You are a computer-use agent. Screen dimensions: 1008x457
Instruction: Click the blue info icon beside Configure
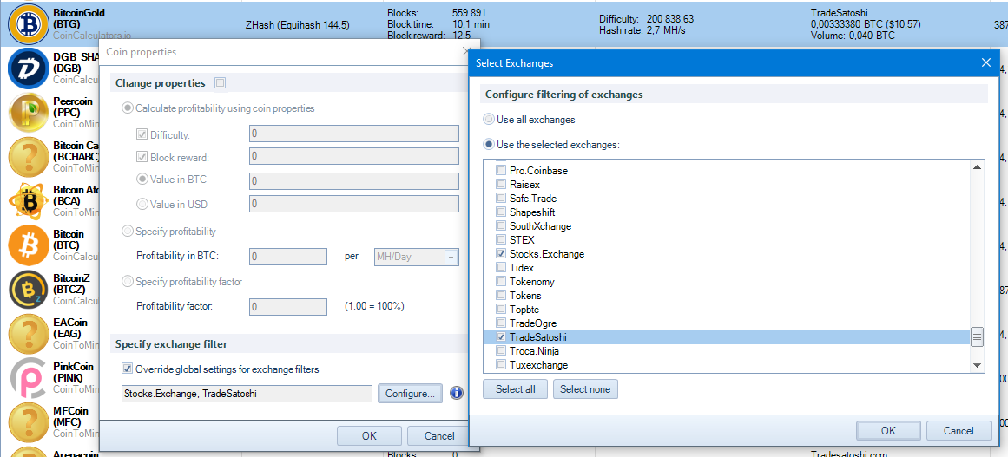pos(457,393)
